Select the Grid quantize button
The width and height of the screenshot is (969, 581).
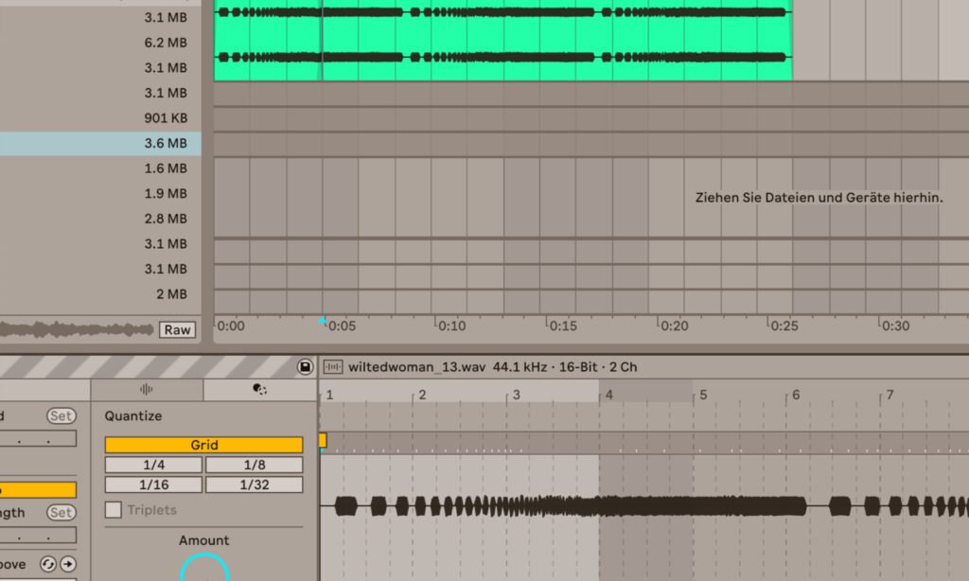tap(204, 445)
